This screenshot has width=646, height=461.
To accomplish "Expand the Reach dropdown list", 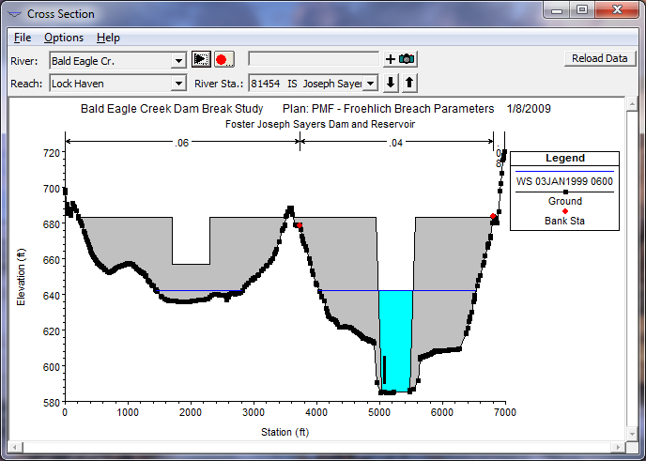I will 178,84.
